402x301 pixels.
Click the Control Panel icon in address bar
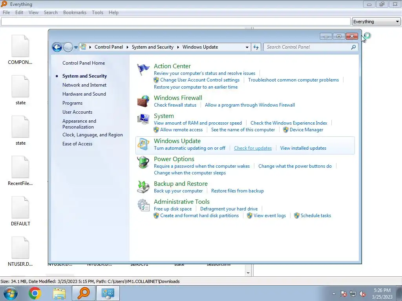pos(83,47)
